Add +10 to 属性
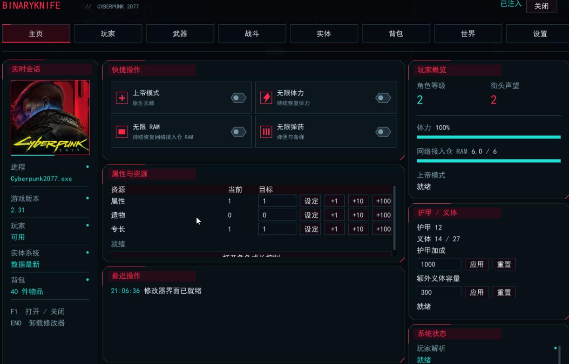The width and height of the screenshot is (569, 364). [358, 201]
